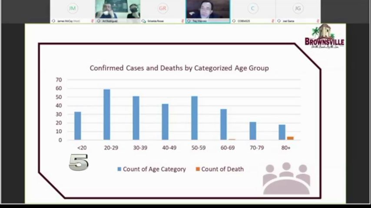Click the JM avatar of James McCoy
371x208 pixels.
(x=73, y=8)
